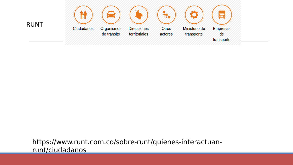The image size is (293, 165).
Task: Select the Empresas de transporte label
Action: (x=222, y=34)
